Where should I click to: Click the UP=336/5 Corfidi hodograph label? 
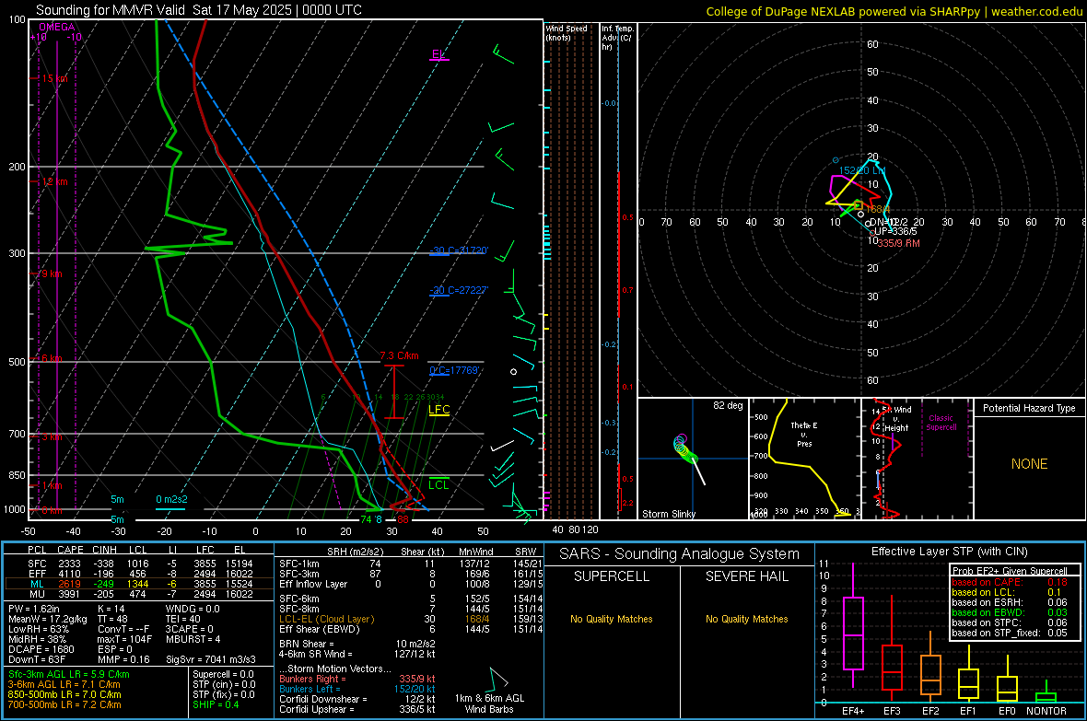[x=895, y=231]
